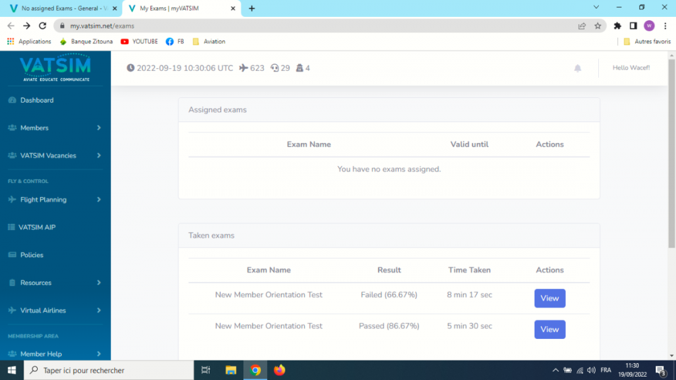Expand the Resources sidebar menu
The width and height of the screenshot is (676, 380).
coord(99,283)
